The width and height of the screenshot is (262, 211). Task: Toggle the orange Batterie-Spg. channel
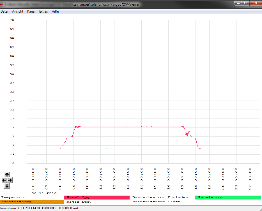pyautogui.click(x=32, y=201)
